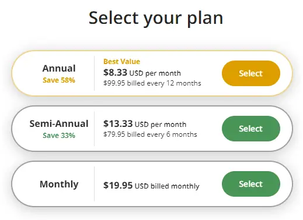Click '$99.95 billed every 12 months' text

152,83
